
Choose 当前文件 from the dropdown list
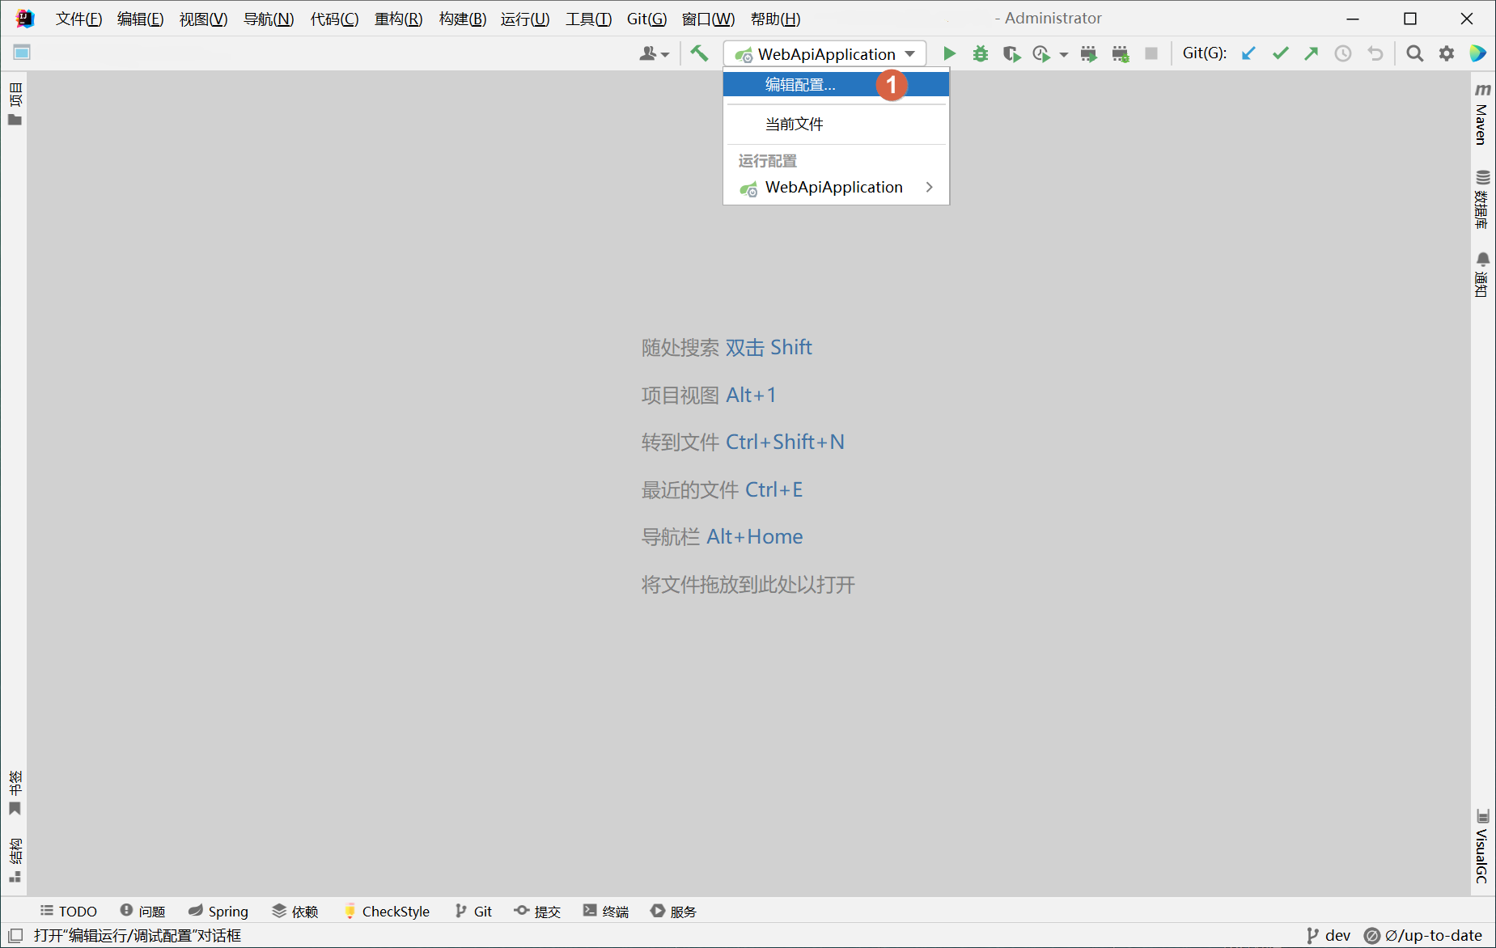click(794, 125)
